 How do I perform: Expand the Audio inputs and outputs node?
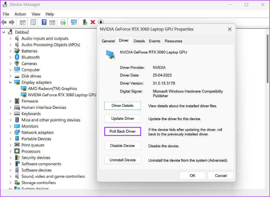[x=10, y=39]
